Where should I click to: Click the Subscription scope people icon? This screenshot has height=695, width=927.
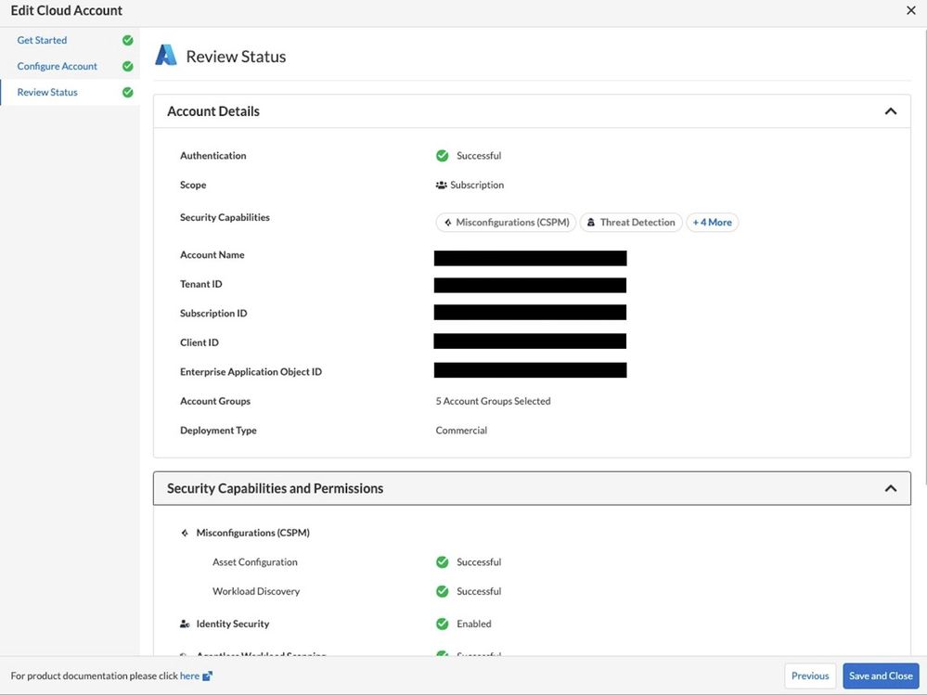click(441, 186)
